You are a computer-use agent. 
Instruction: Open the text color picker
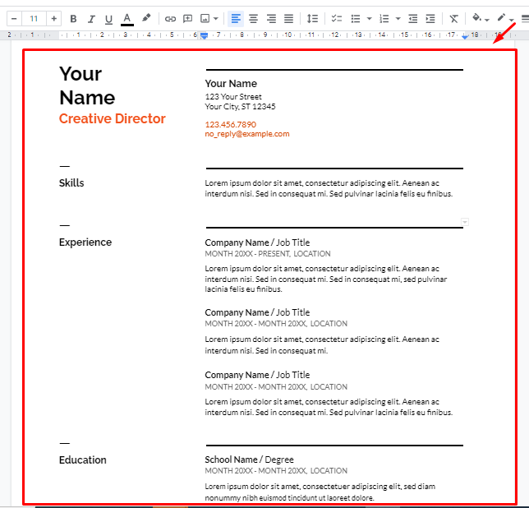tap(126, 19)
